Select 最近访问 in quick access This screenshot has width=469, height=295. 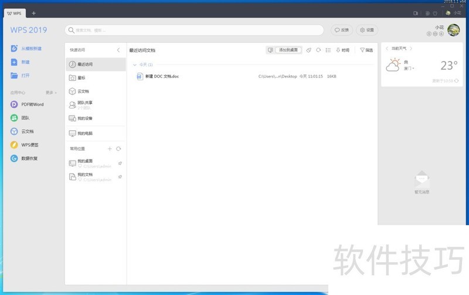point(96,65)
